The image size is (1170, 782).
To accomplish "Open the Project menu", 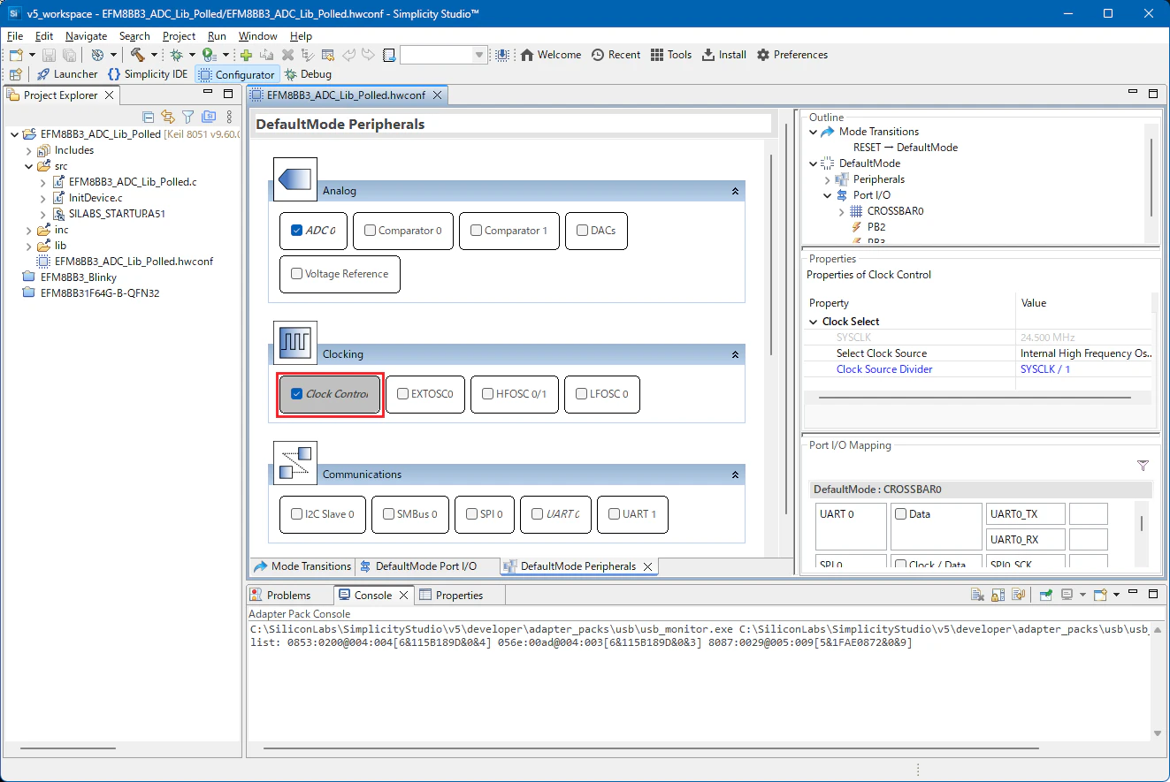I will [179, 36].
